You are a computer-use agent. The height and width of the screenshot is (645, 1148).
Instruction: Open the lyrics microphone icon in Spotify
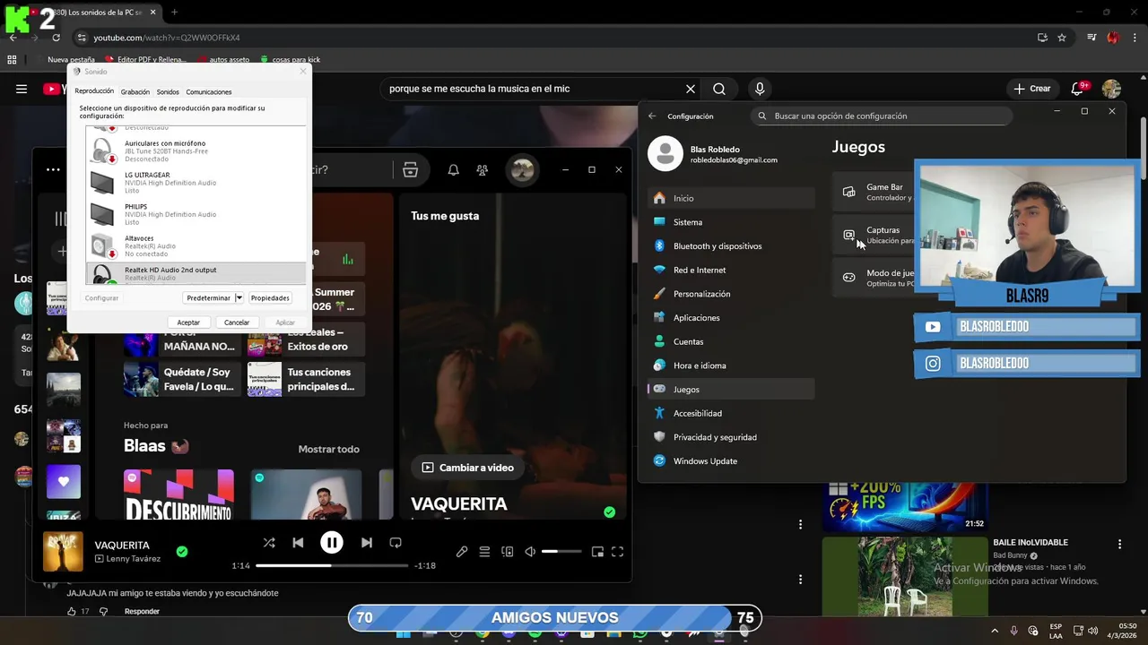click(462, 552)
